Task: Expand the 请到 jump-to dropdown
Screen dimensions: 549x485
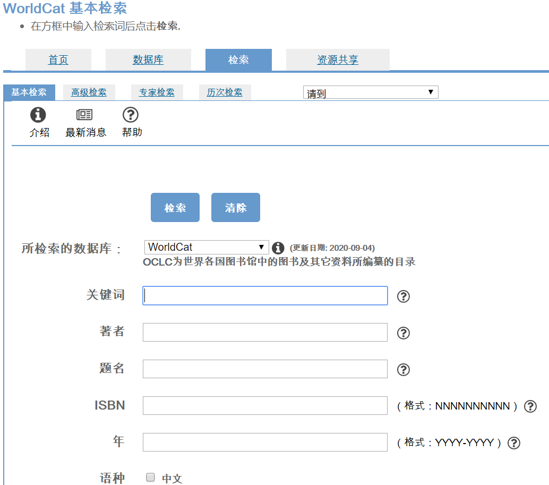Action: [371, 93]
